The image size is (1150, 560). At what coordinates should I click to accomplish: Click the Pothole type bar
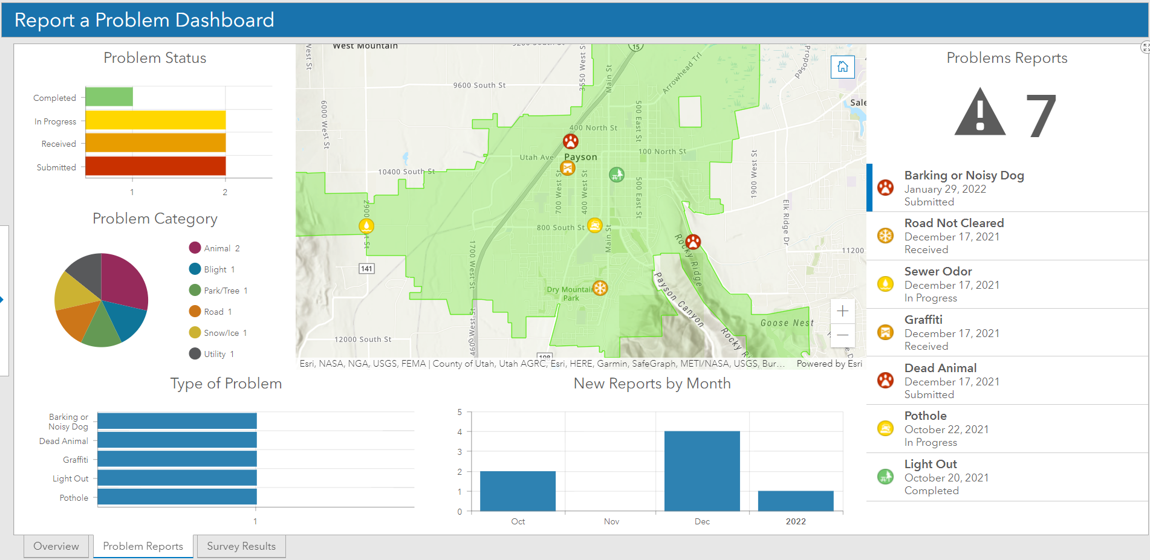coord(177,497)
